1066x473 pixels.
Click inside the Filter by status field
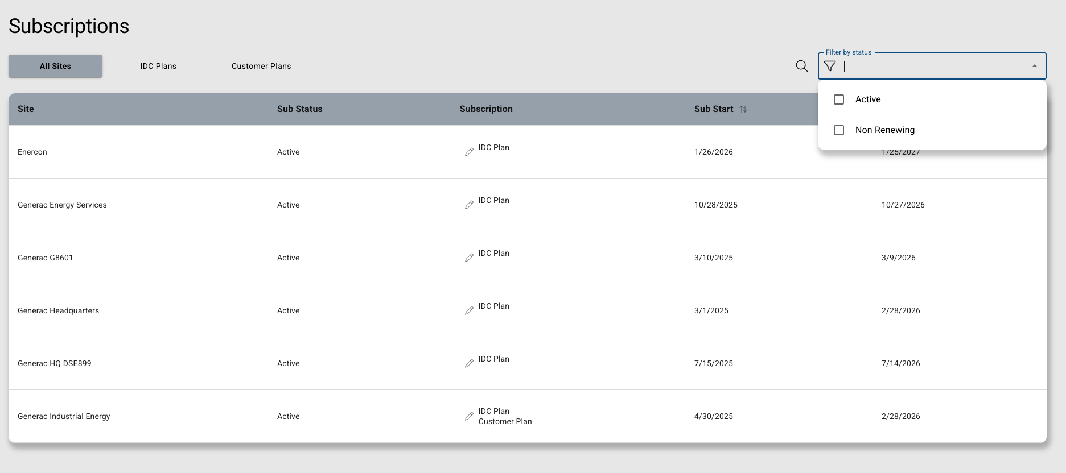(x=933, y=66)
